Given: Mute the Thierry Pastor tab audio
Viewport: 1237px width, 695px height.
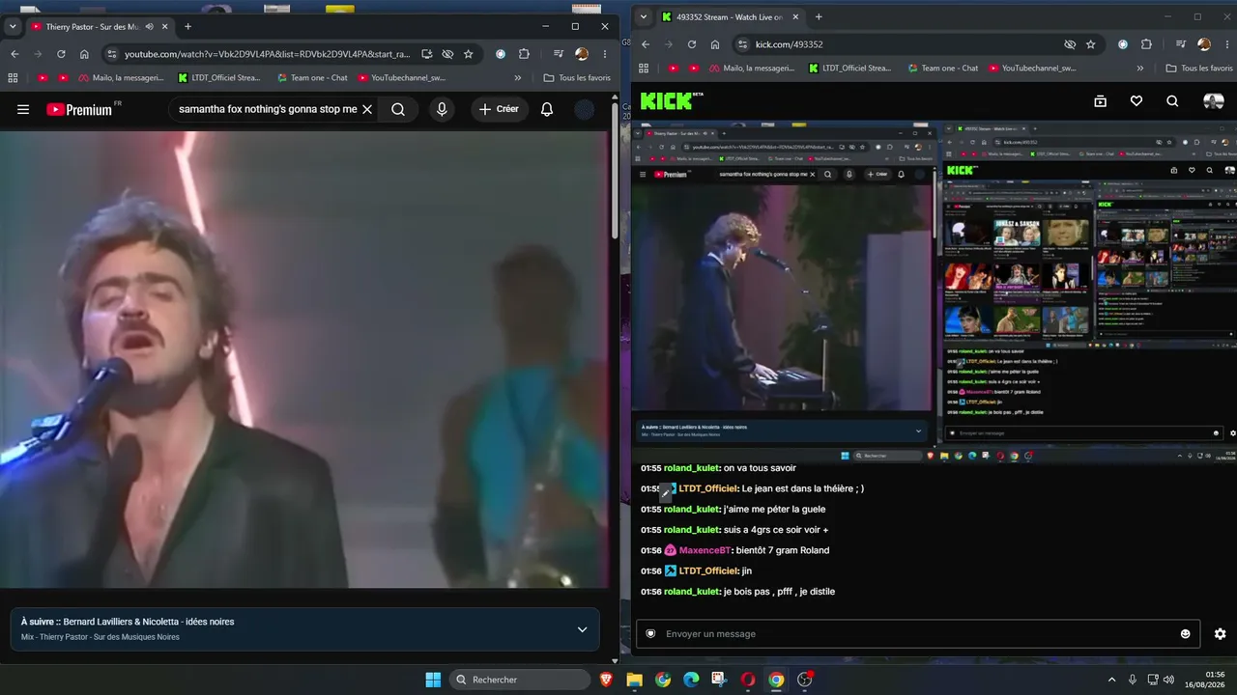Looking at the screenshot, I should point(149,27).
